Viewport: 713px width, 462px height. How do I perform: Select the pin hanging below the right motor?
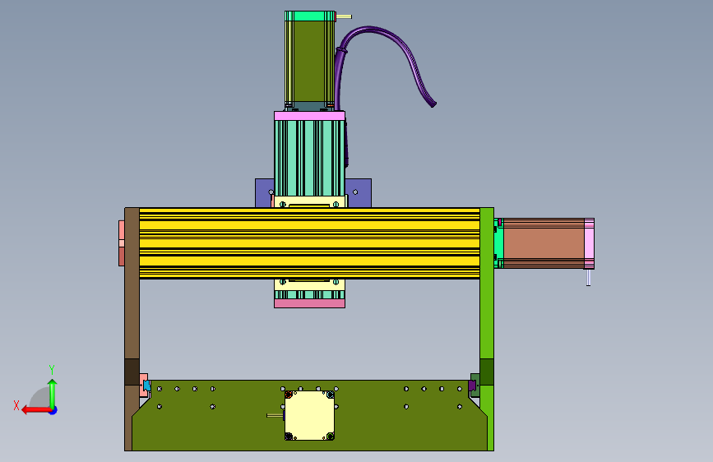coord(588,277)
